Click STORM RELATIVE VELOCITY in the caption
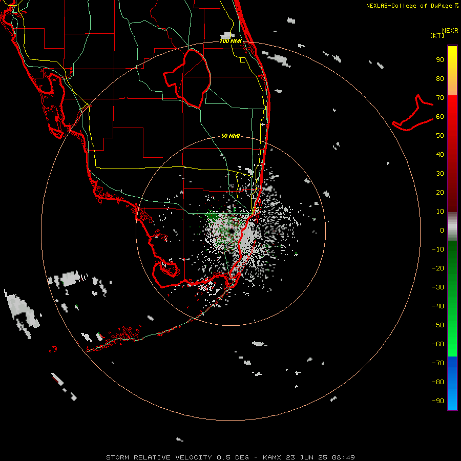The height and width of the screenshot is (461, 461). (x=159, y=457)
